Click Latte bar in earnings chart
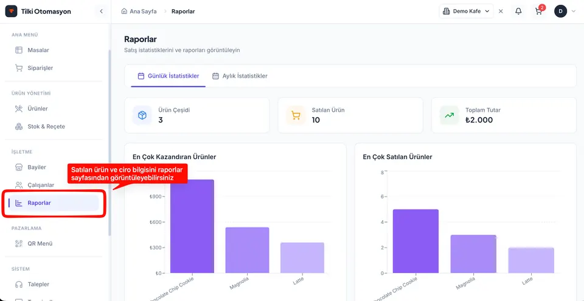Screen dimensions: 584x301 click(302, 258)
